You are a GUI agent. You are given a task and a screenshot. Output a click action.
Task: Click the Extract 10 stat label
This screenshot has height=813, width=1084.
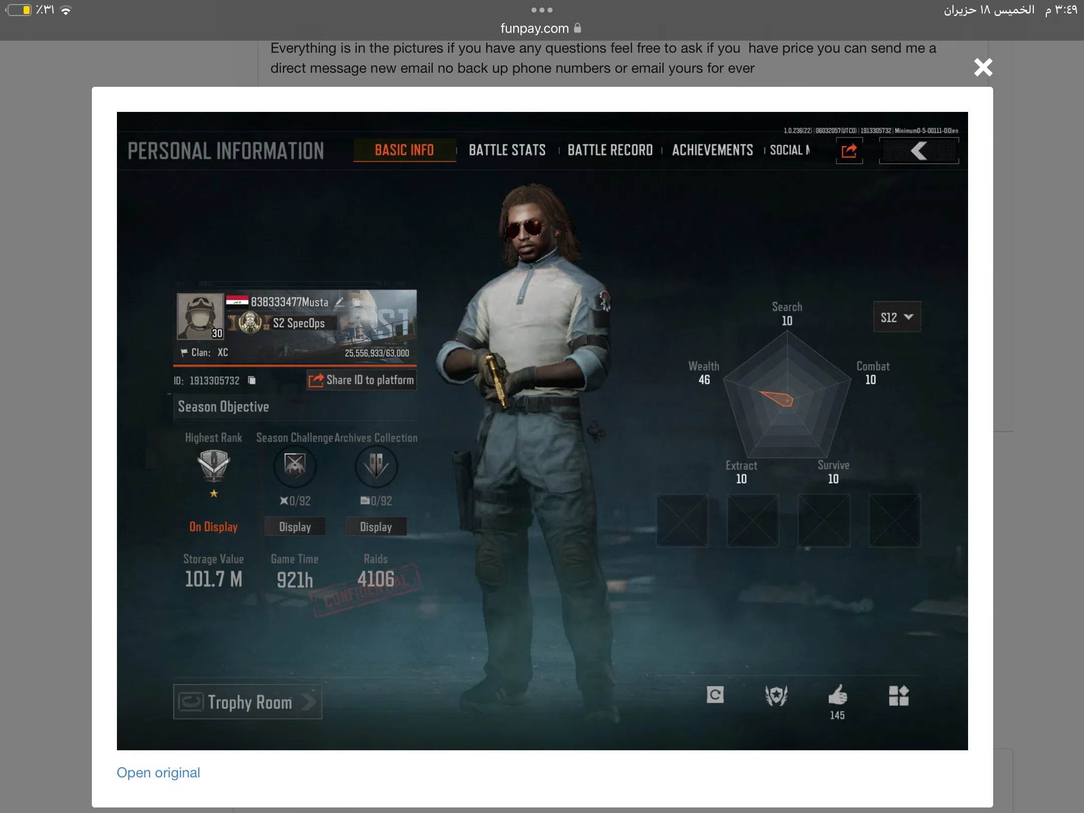tap(741, 472)
